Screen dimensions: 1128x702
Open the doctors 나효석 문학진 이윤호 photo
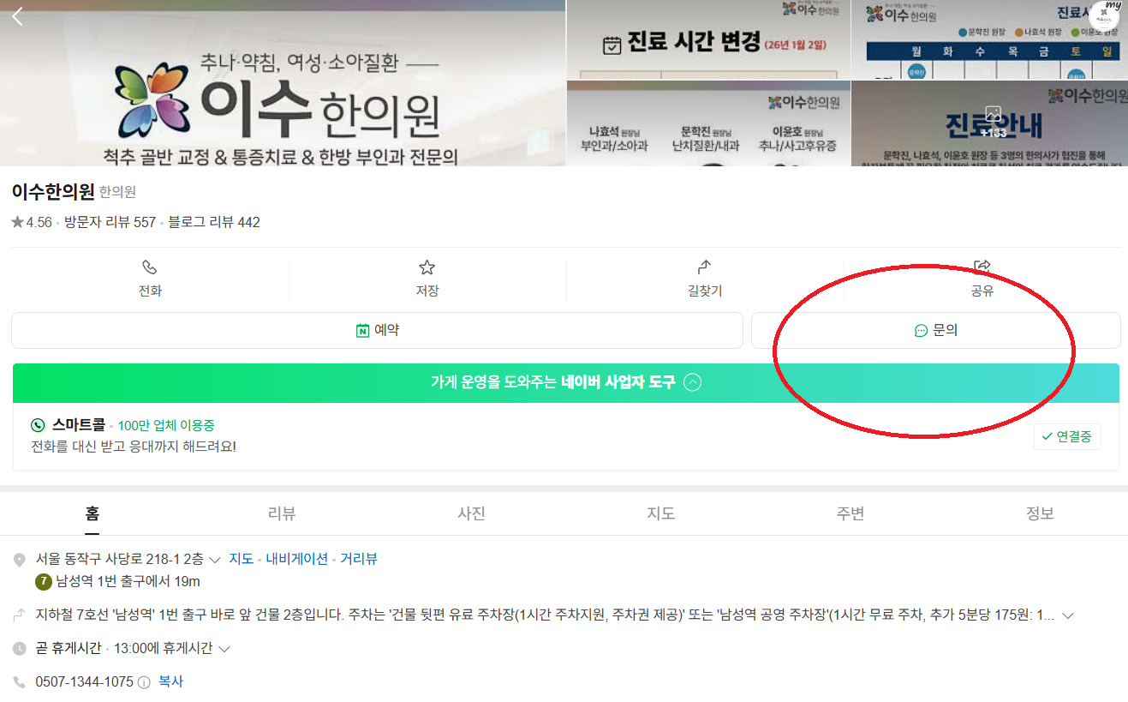click(x=707, y=124)
